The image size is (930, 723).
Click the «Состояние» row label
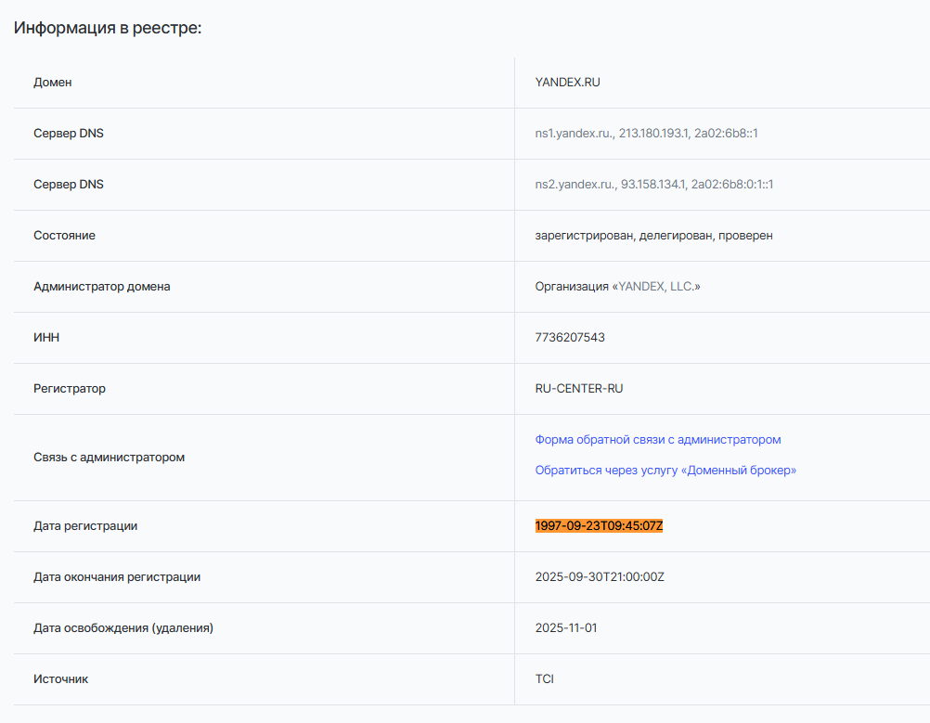tap(64, 236)
